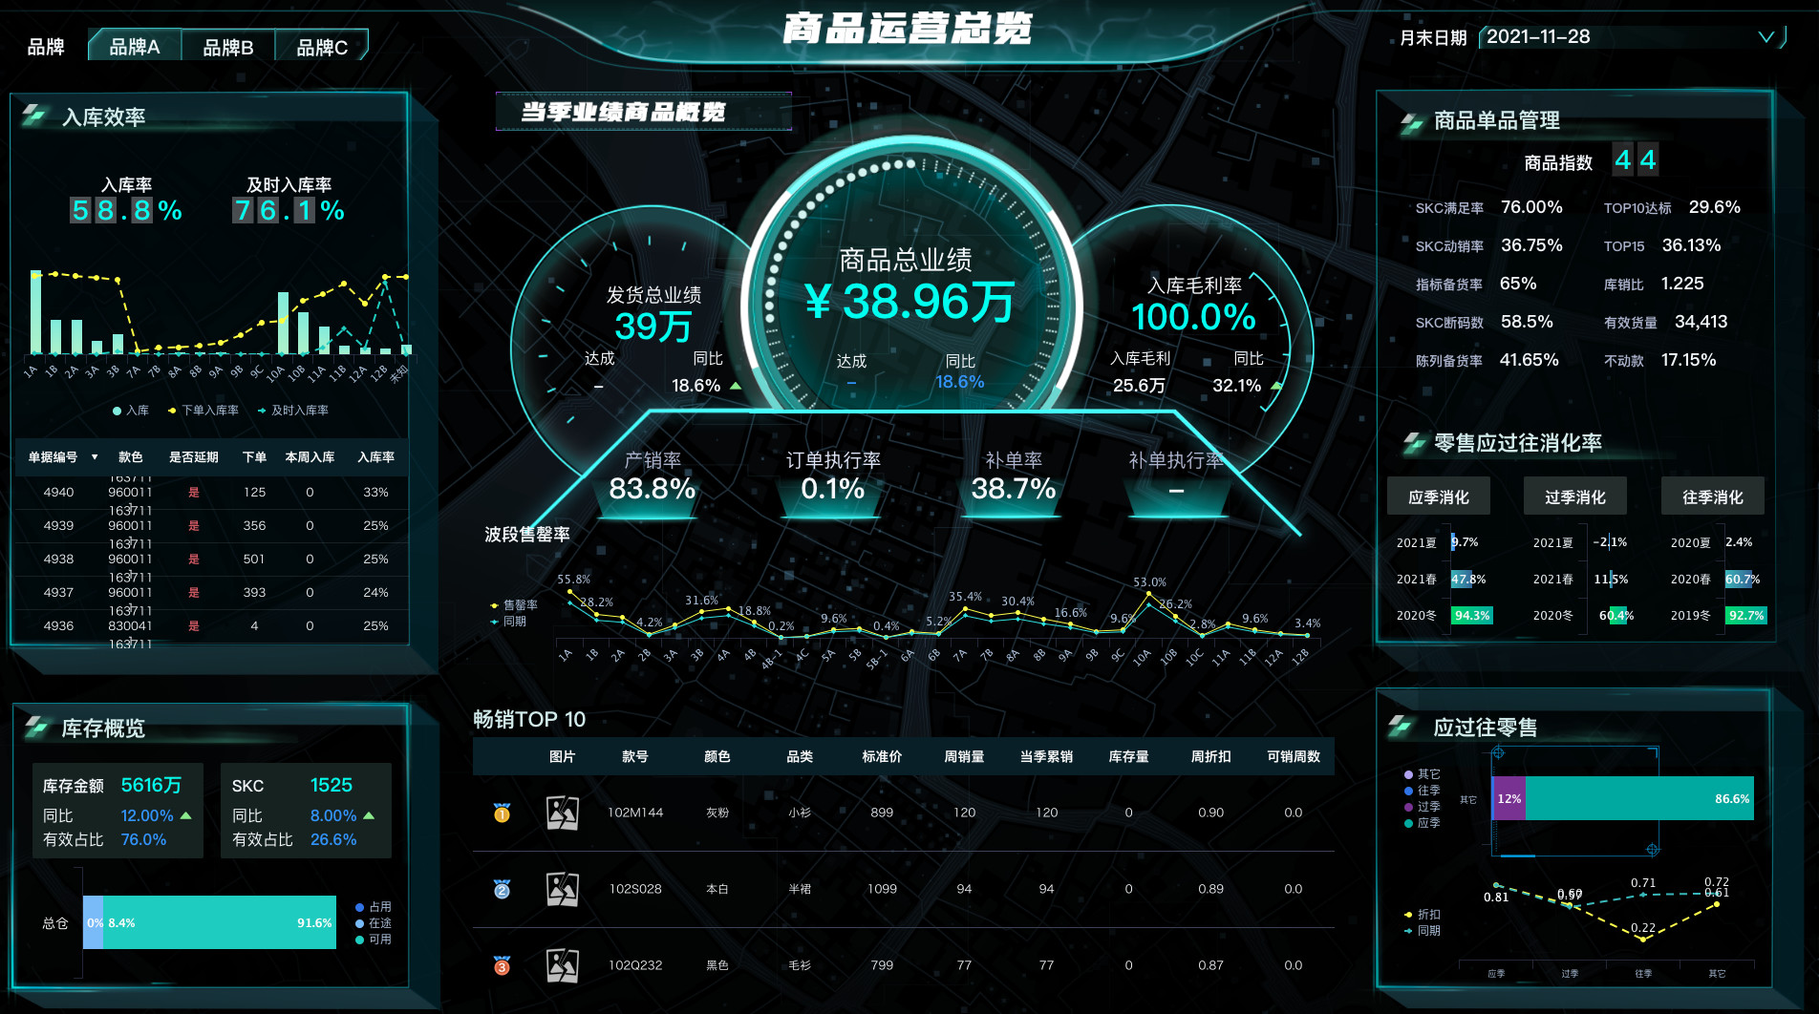Click the image placeholder for 102S028
Image resolution: width=1819 pixels, height=1014 pixels.
562,889
